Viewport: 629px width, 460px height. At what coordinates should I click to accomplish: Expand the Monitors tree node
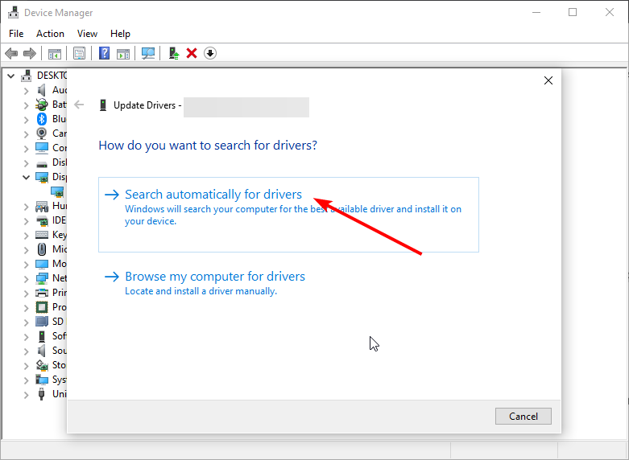pyautogui.click(x=26, y=264)
